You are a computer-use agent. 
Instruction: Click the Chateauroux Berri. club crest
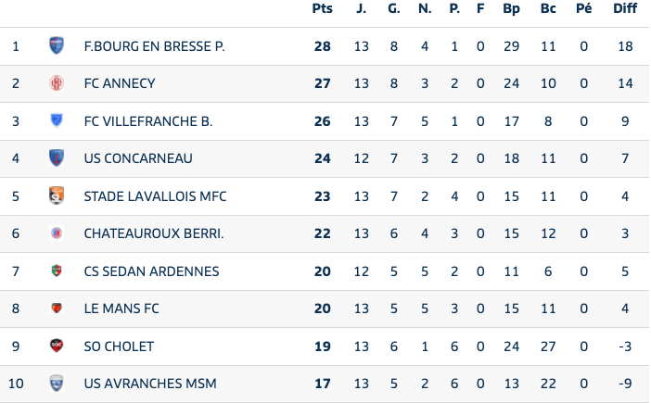tap(57, 233)
